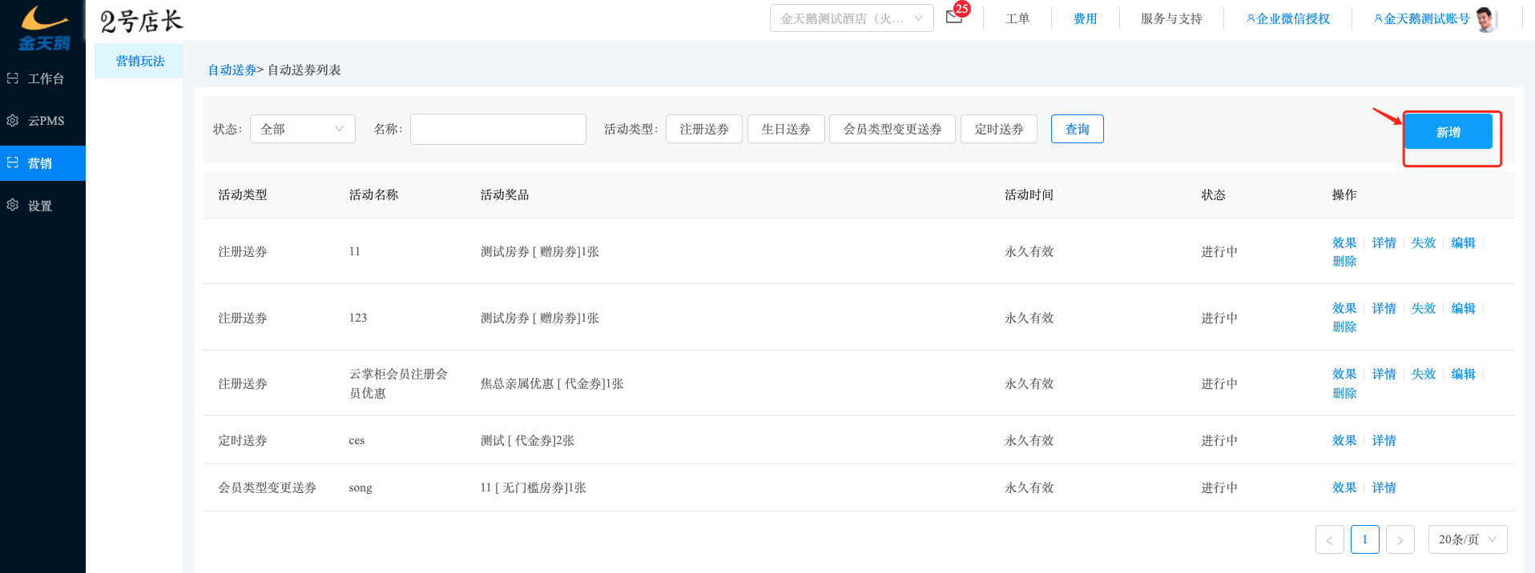Click the 定时送券 row type cell

pyautogui.click(x=242, y=440)
